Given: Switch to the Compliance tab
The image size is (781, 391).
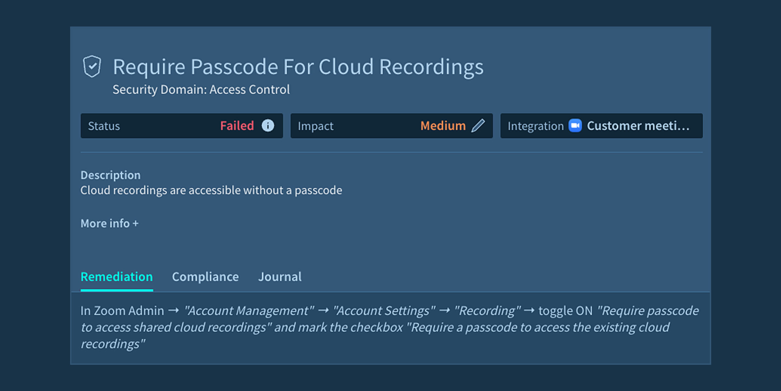Looking at the screenshot, I should (x=205, y=277).
